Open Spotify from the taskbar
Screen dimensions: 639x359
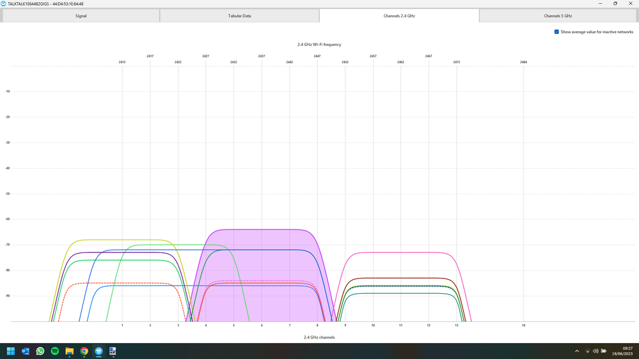click(x=55, y=351)
